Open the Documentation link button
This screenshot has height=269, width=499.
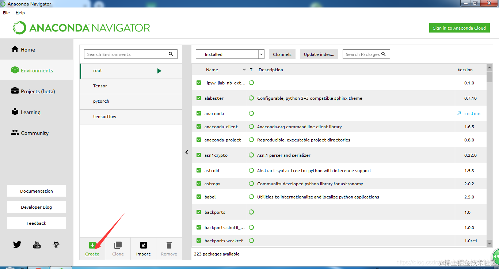[37, 191]
